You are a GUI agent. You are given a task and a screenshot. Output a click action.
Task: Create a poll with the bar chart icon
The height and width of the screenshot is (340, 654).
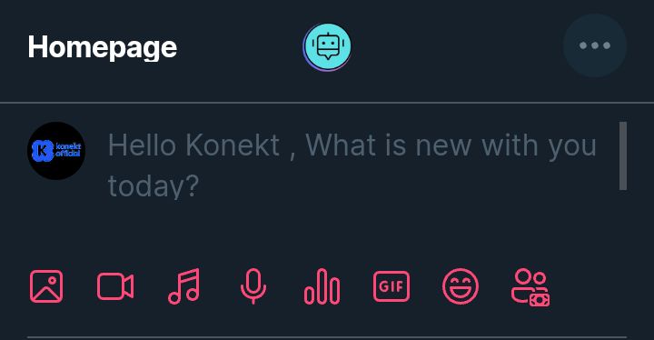pyautogui.click(x=322, y=286)
